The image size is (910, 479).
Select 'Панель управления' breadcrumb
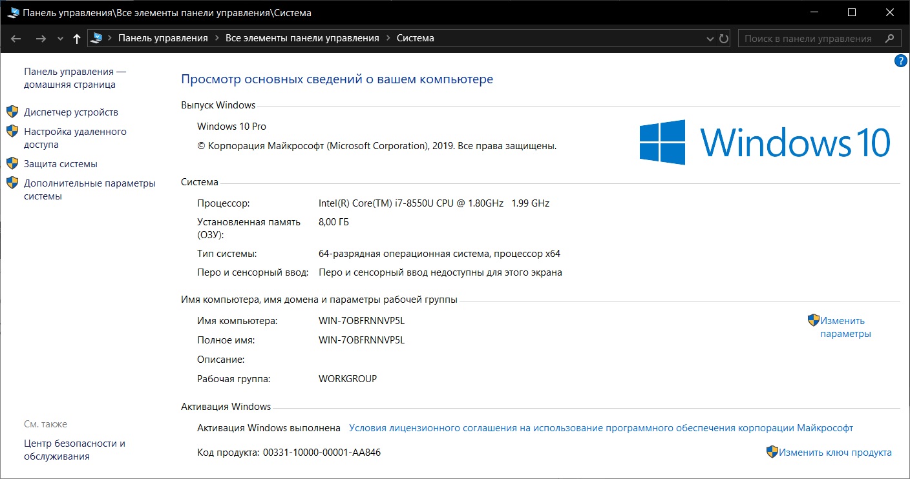[x=163, y=38]
